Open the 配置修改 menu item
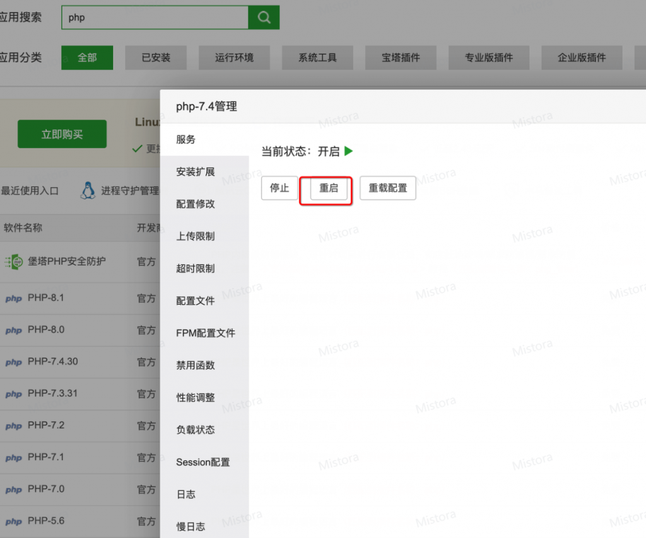 coord(204,204)
